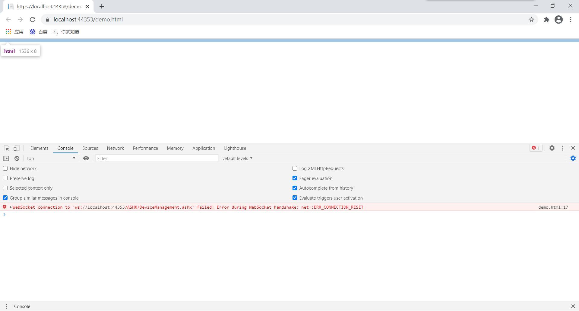
Task: View site info via lock icon
Action: pos(47,20)
